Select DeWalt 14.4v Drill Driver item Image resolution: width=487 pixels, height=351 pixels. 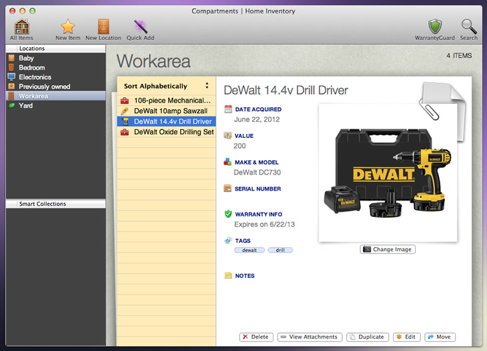[x=167, y=121]
